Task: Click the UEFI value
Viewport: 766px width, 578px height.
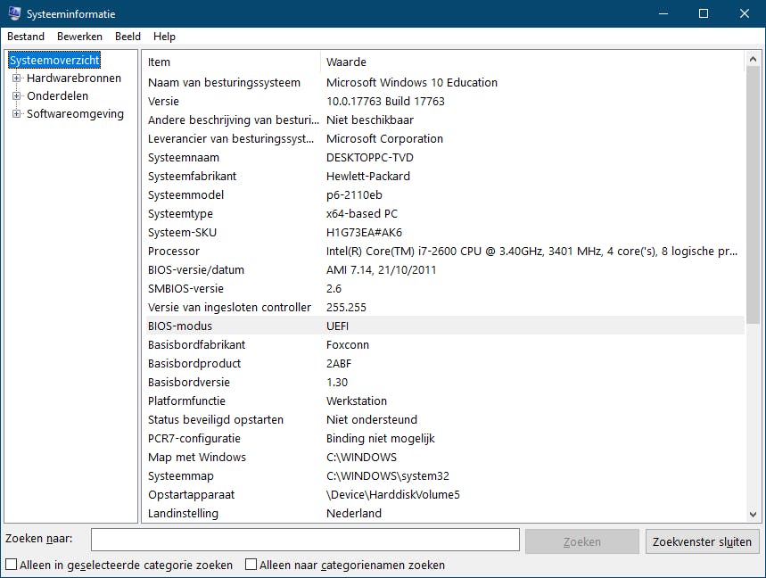Action: pos(338,326)
